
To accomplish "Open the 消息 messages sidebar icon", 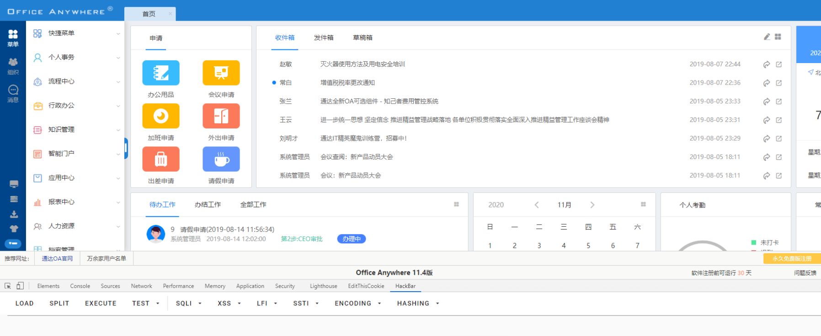I will 13,93.
